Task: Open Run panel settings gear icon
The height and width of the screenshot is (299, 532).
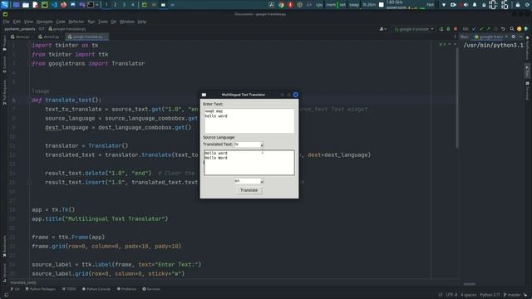Action: click(x=514, y=37)
